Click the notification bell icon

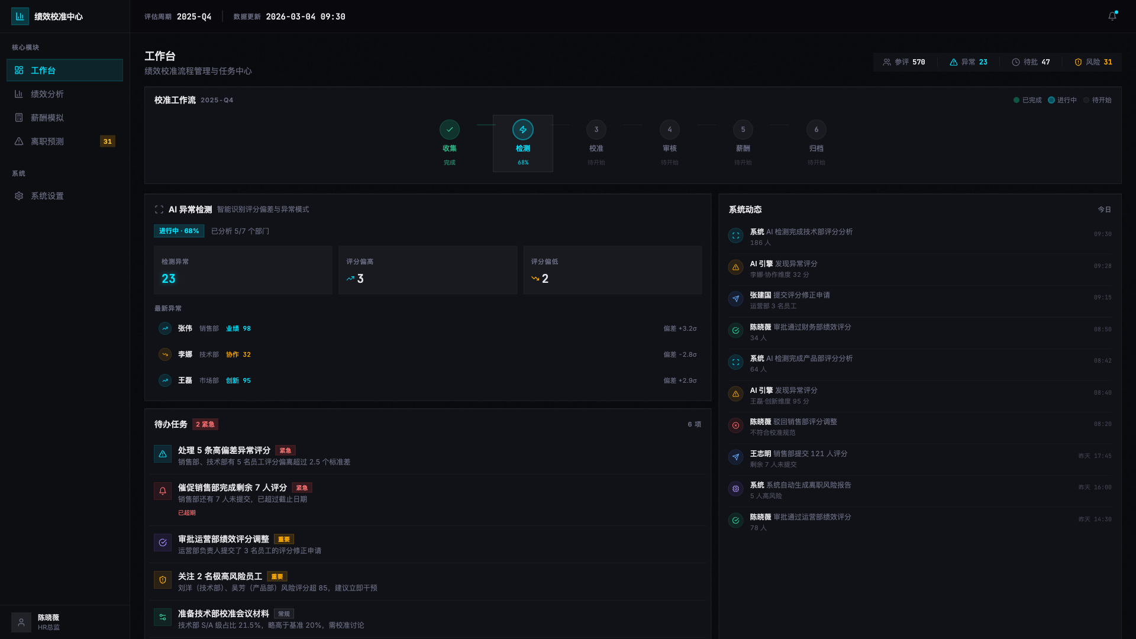1112,17
